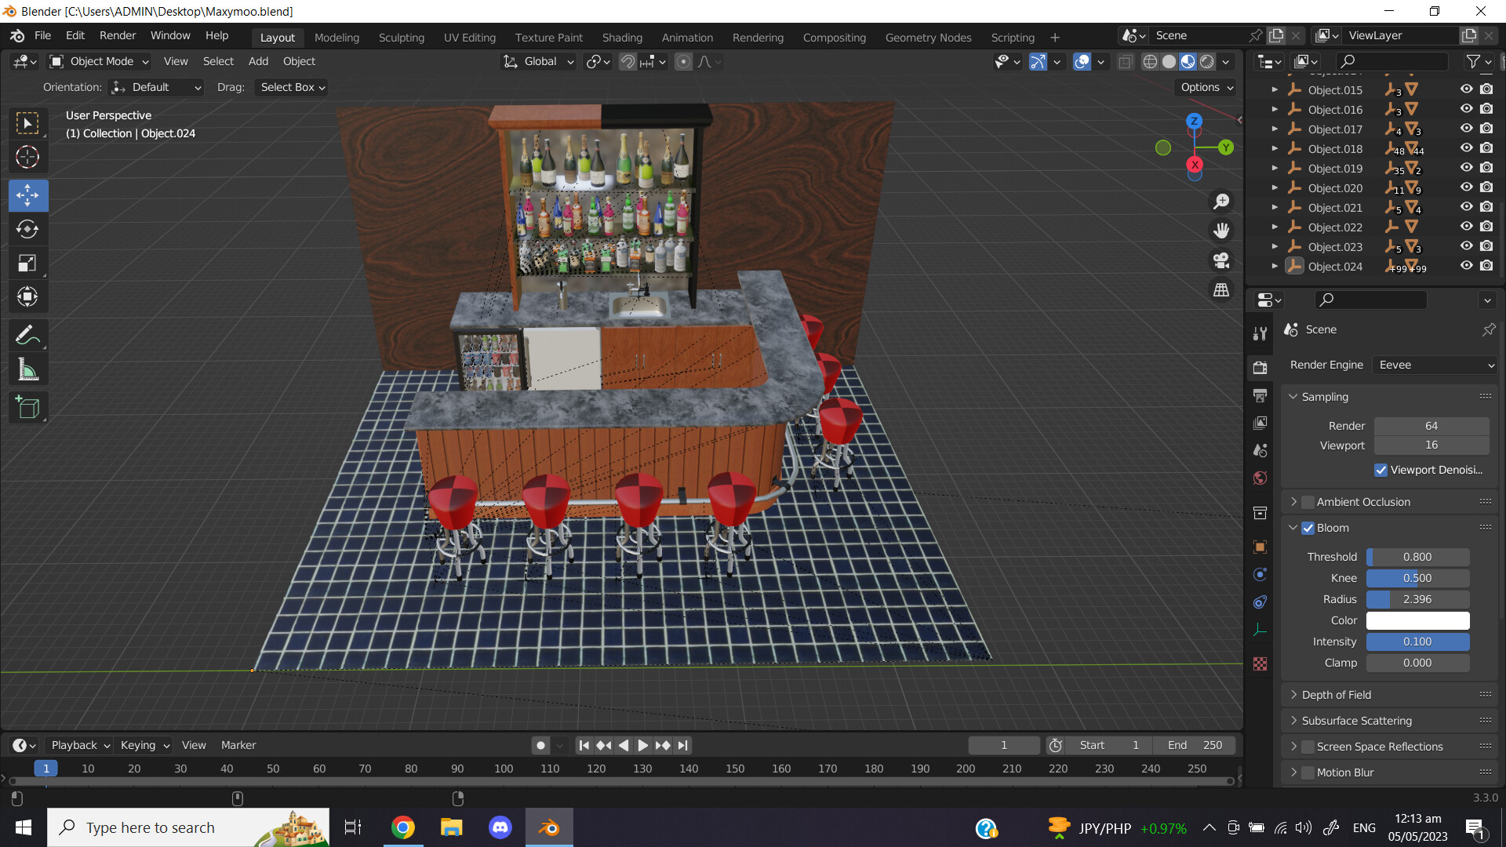Open the Rendering menu
The height and width of the screenshot is (847, 1506).
point(758,37)
